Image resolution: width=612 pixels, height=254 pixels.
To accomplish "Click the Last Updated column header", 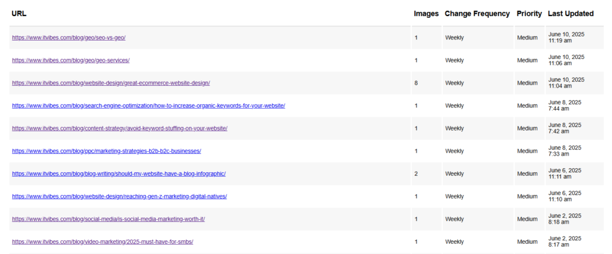I will [571, 14].
